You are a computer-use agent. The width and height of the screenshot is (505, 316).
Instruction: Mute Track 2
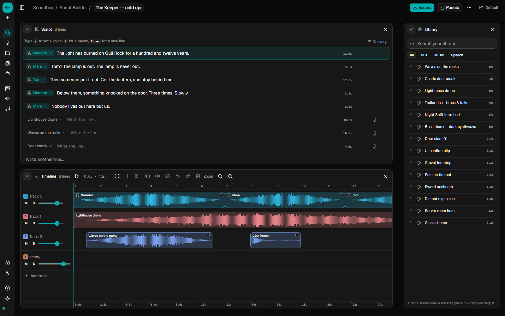coord(26,244)
